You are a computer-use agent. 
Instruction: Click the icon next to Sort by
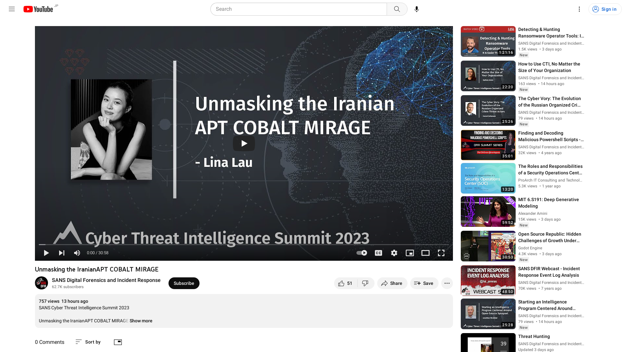[x=118, y=342]
